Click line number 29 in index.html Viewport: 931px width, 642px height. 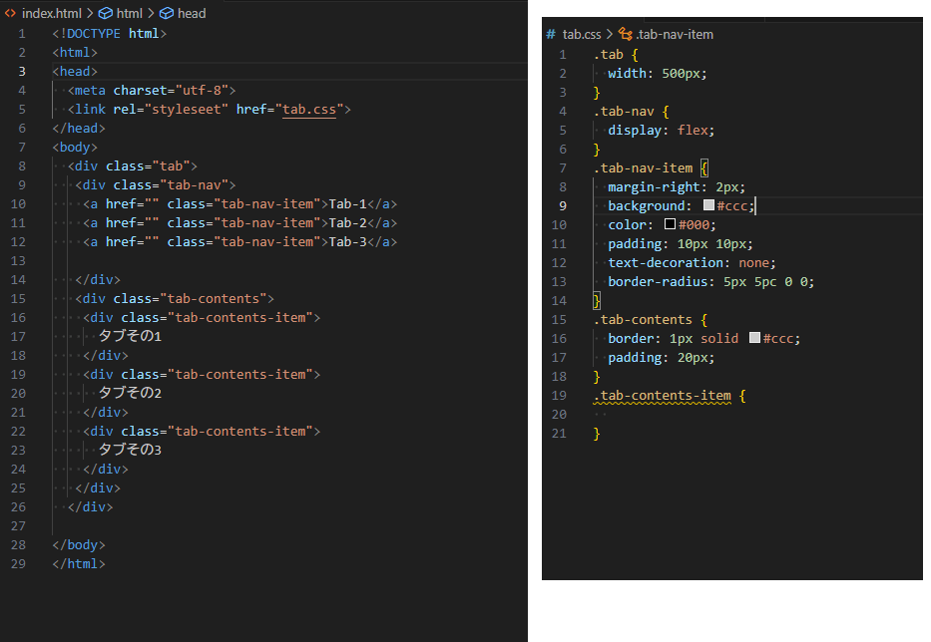coord(18,563)
